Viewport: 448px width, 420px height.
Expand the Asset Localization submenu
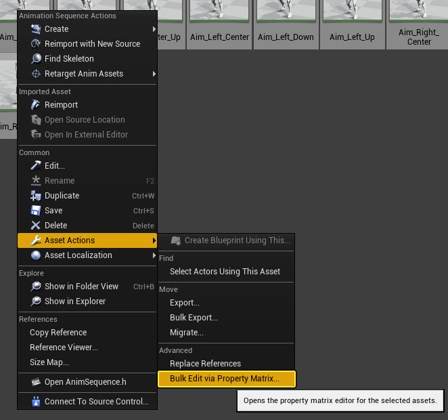[154, 255]
